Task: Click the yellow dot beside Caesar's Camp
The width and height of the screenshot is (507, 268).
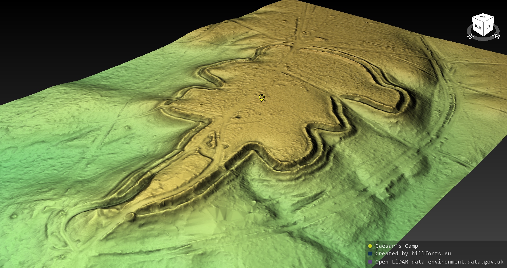Action: point(370,246)
